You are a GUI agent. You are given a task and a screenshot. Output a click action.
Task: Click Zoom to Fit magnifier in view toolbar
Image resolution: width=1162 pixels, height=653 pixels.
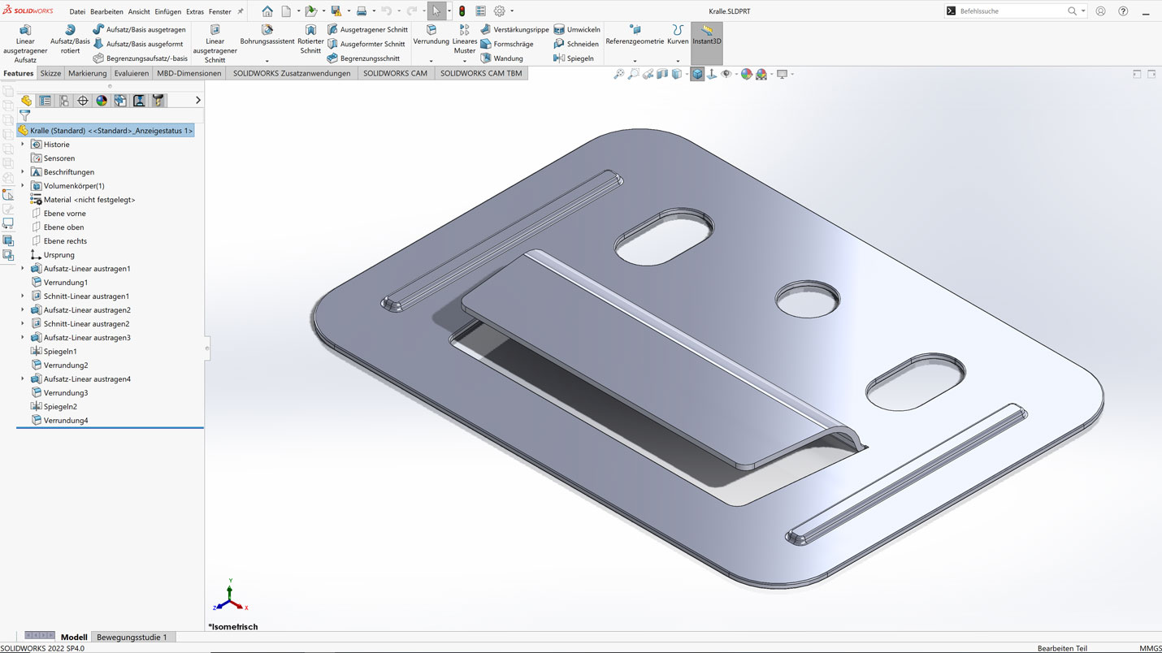[x=619, y=74]
